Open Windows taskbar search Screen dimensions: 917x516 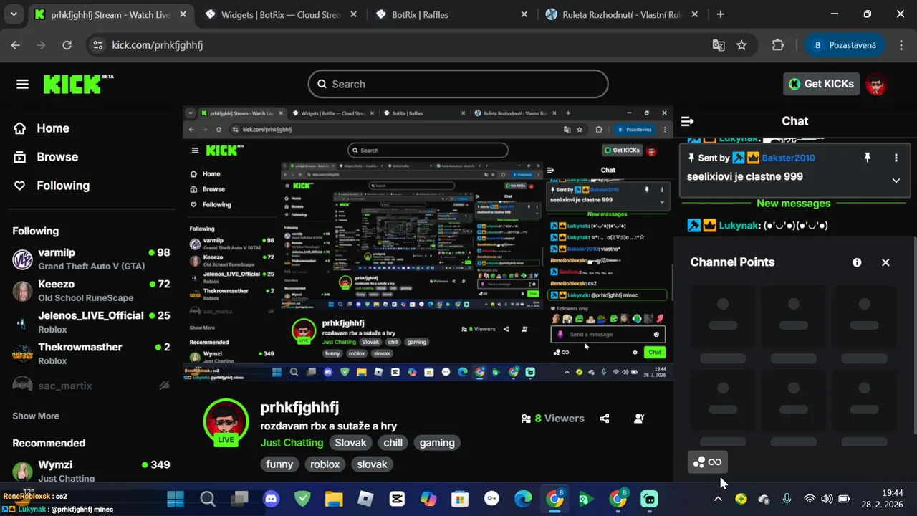[208, 499]
